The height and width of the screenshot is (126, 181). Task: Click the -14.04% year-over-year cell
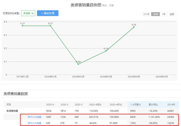tap(93, 111)
